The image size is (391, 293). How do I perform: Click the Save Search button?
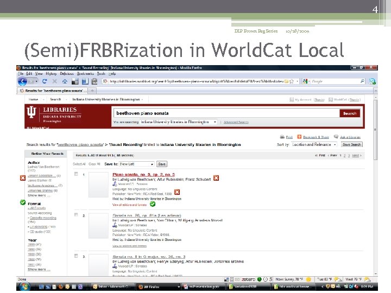click(x=351, y=144)
